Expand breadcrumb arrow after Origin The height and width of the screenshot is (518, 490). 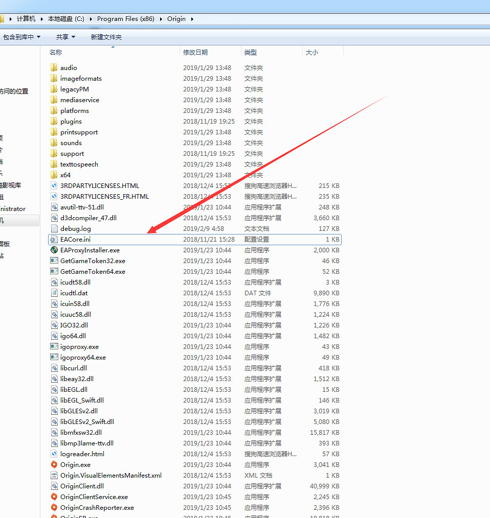point(192,19)
